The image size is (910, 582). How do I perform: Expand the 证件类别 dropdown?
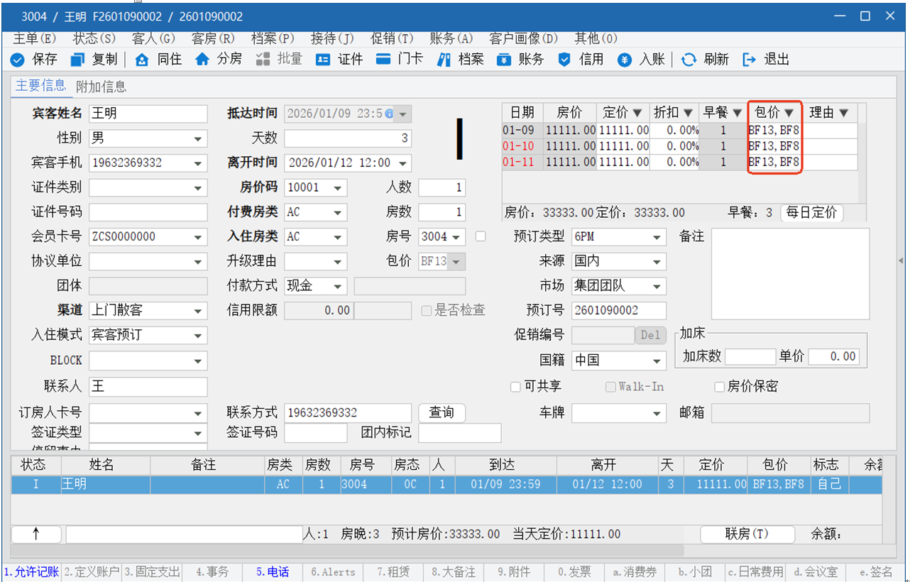coord(199,187)
